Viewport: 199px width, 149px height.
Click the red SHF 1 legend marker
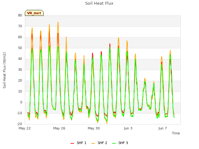[72, 143]
